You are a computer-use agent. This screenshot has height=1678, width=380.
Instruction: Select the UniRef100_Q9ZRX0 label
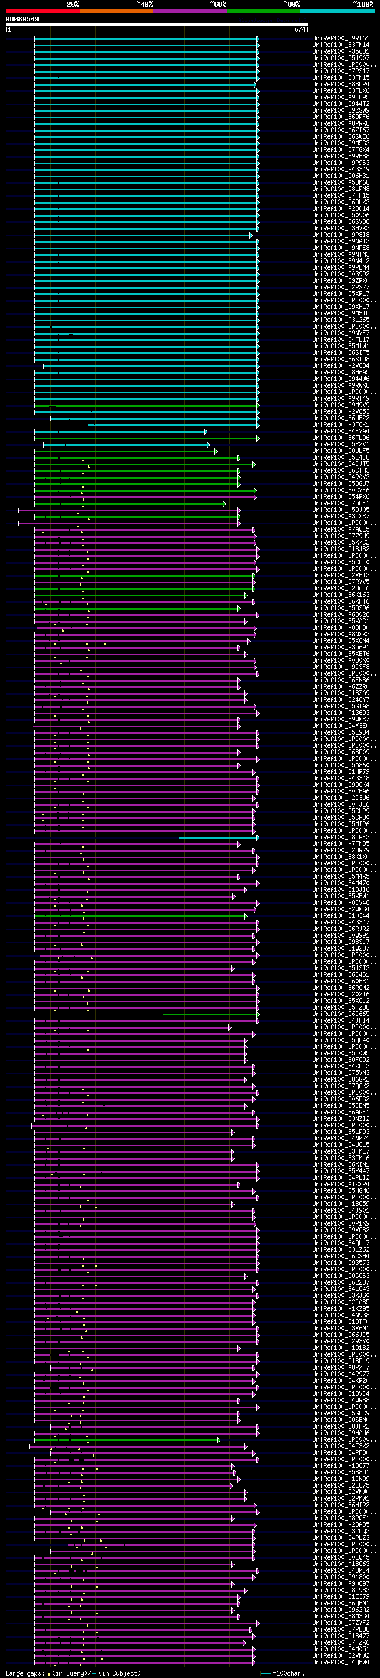340,281
